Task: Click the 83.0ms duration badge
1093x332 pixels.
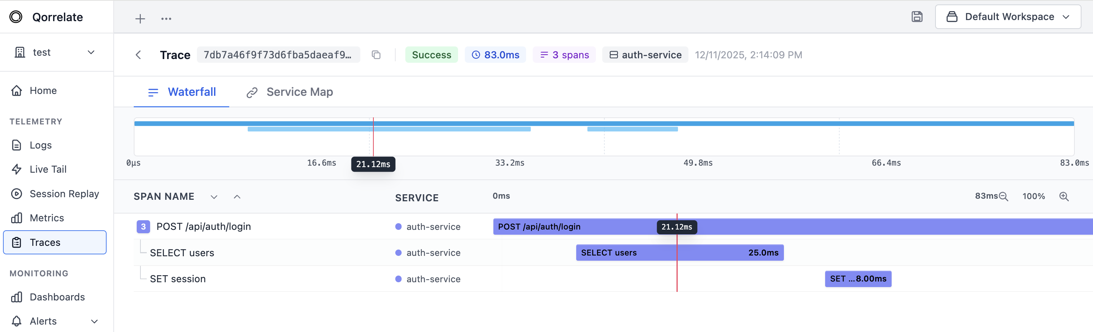Action: pos(495,55)
